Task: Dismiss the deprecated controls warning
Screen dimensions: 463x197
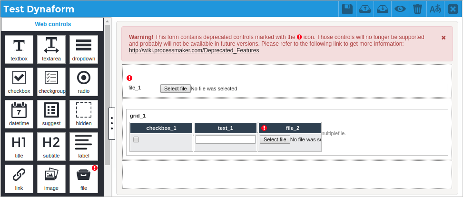Action: coord(443,38)
